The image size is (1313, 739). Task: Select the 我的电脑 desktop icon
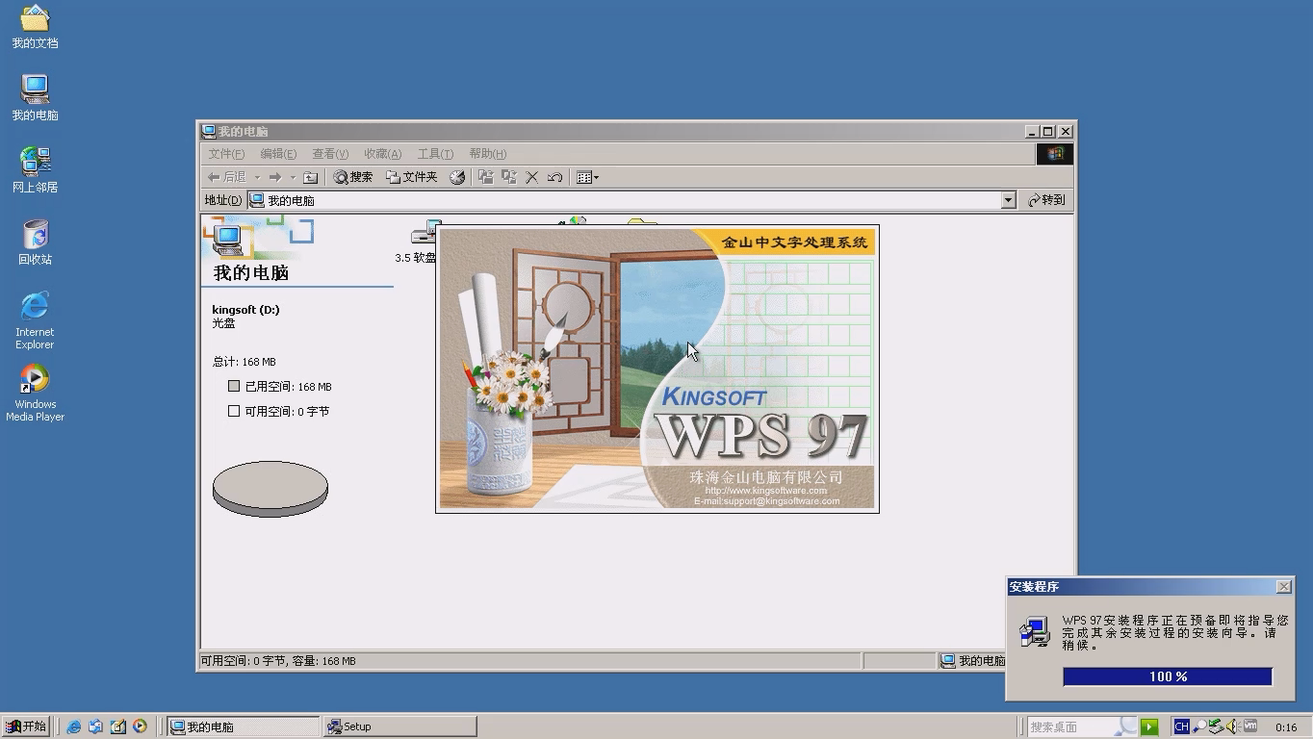(35, 98)
